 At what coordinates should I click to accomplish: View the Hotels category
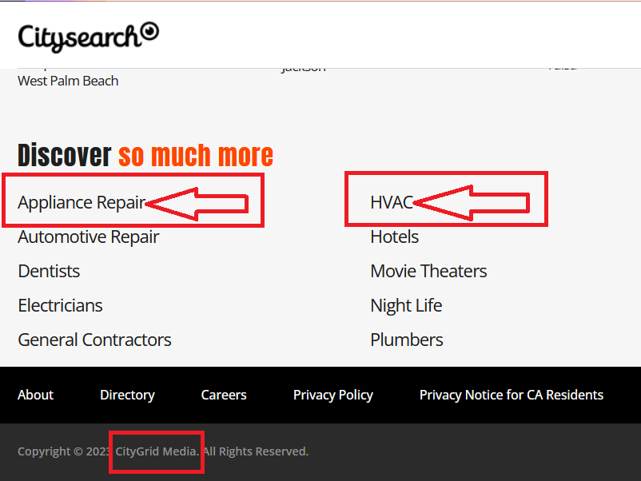click(x=395, y=237)
